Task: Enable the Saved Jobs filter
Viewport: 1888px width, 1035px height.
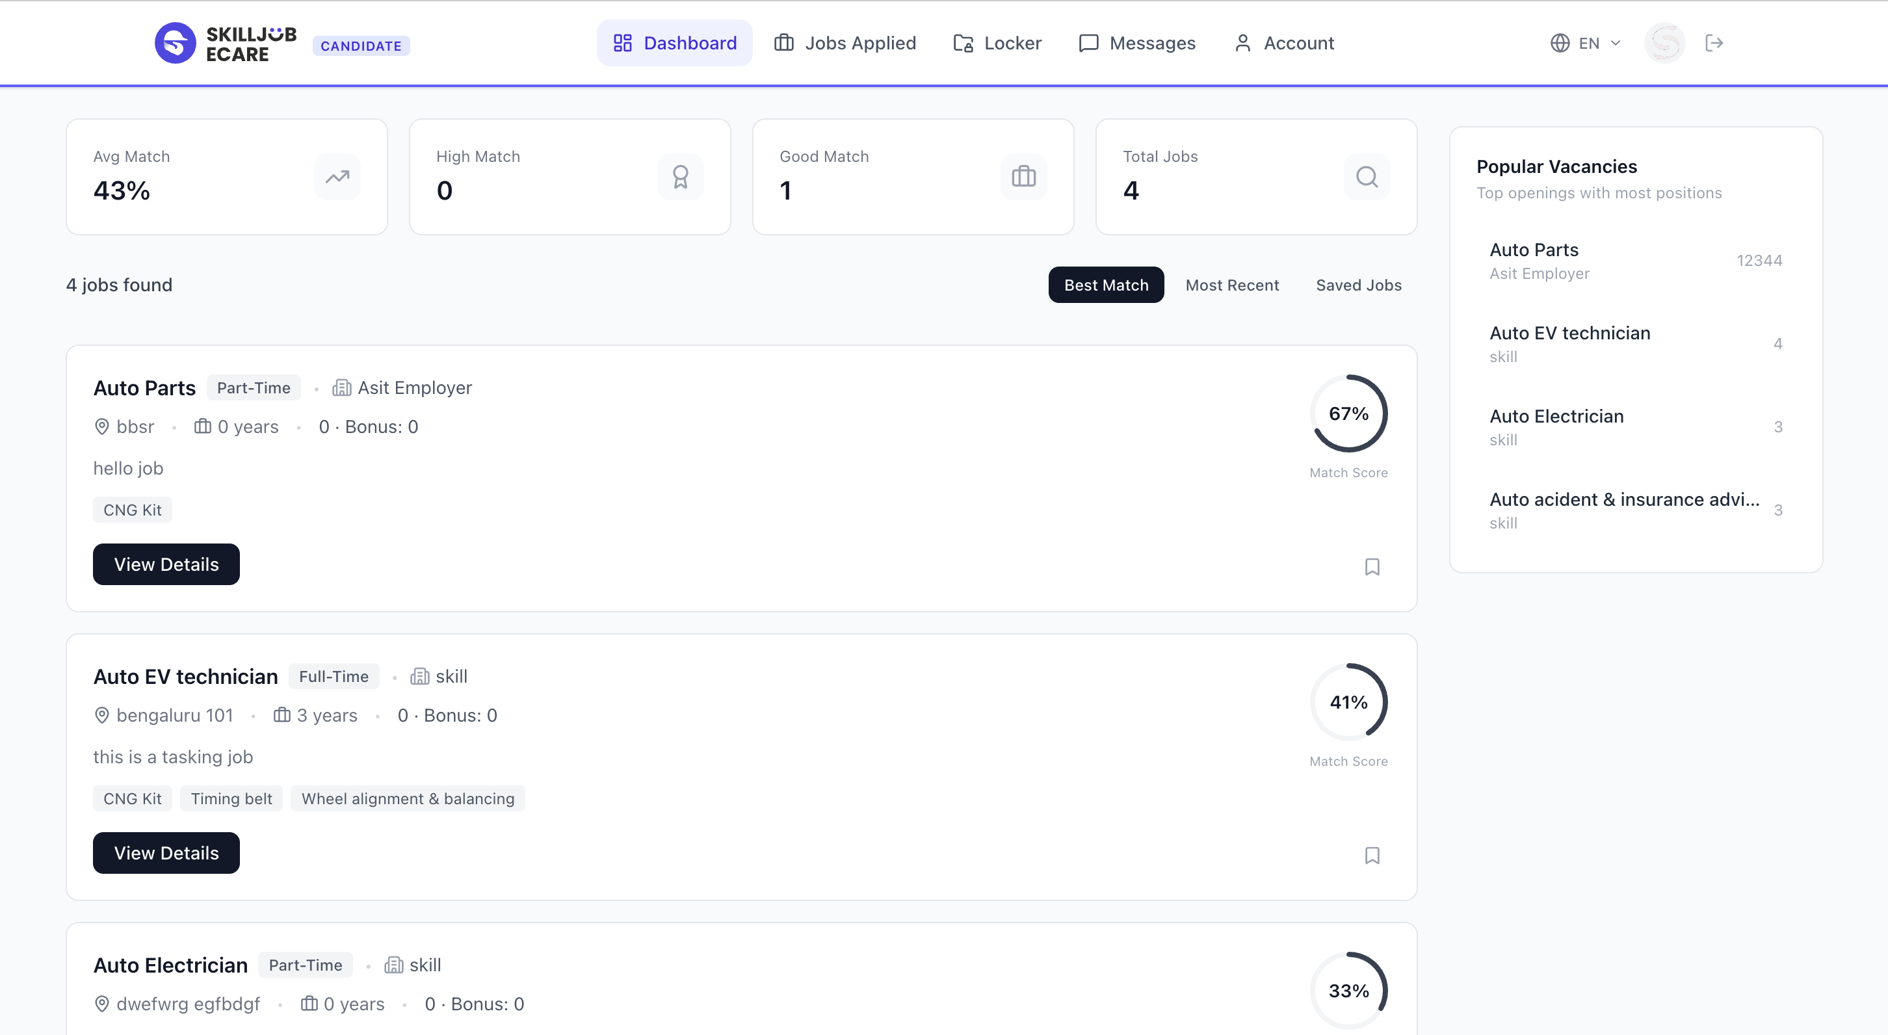Action: click(x=1358, y=284)
